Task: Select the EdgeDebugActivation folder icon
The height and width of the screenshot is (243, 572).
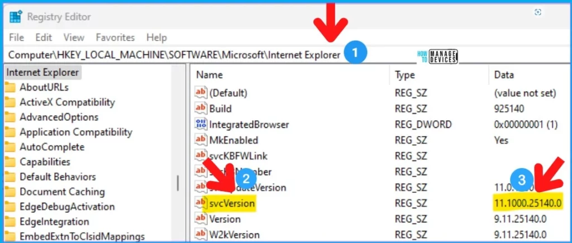Action: pyautogui.click(x=10, y=207)
